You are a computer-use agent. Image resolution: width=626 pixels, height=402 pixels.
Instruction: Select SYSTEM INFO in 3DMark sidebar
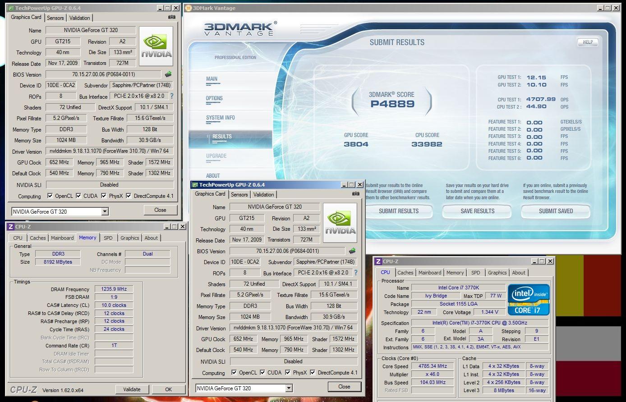click(221, 118)
